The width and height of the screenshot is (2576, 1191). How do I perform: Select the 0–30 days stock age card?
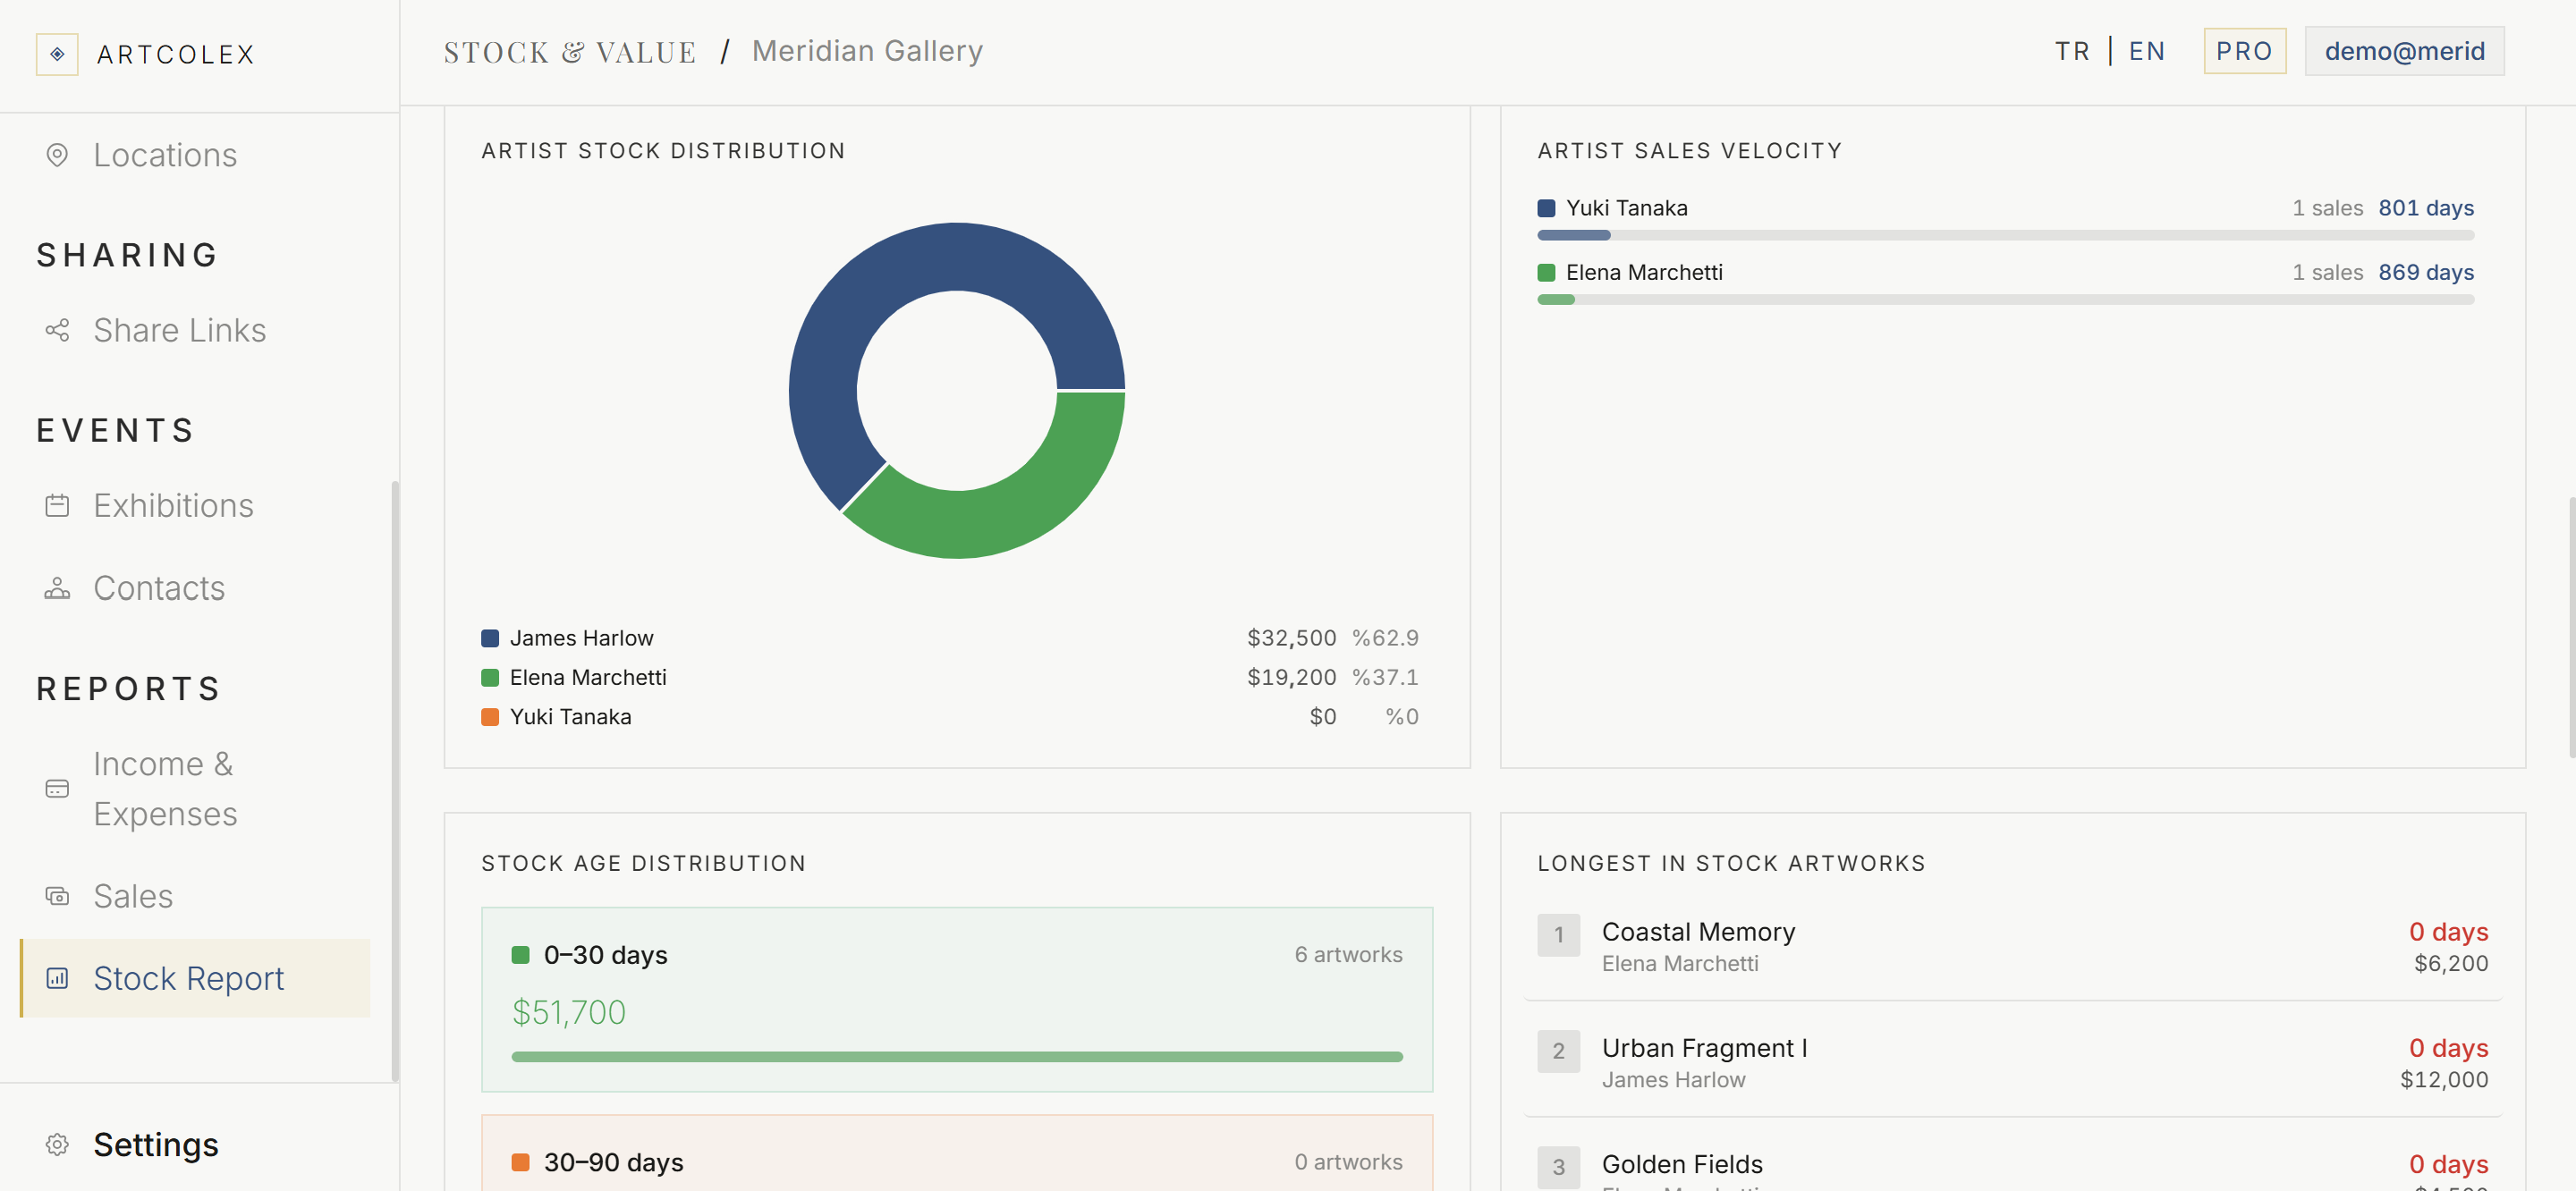tap(957, 999)
